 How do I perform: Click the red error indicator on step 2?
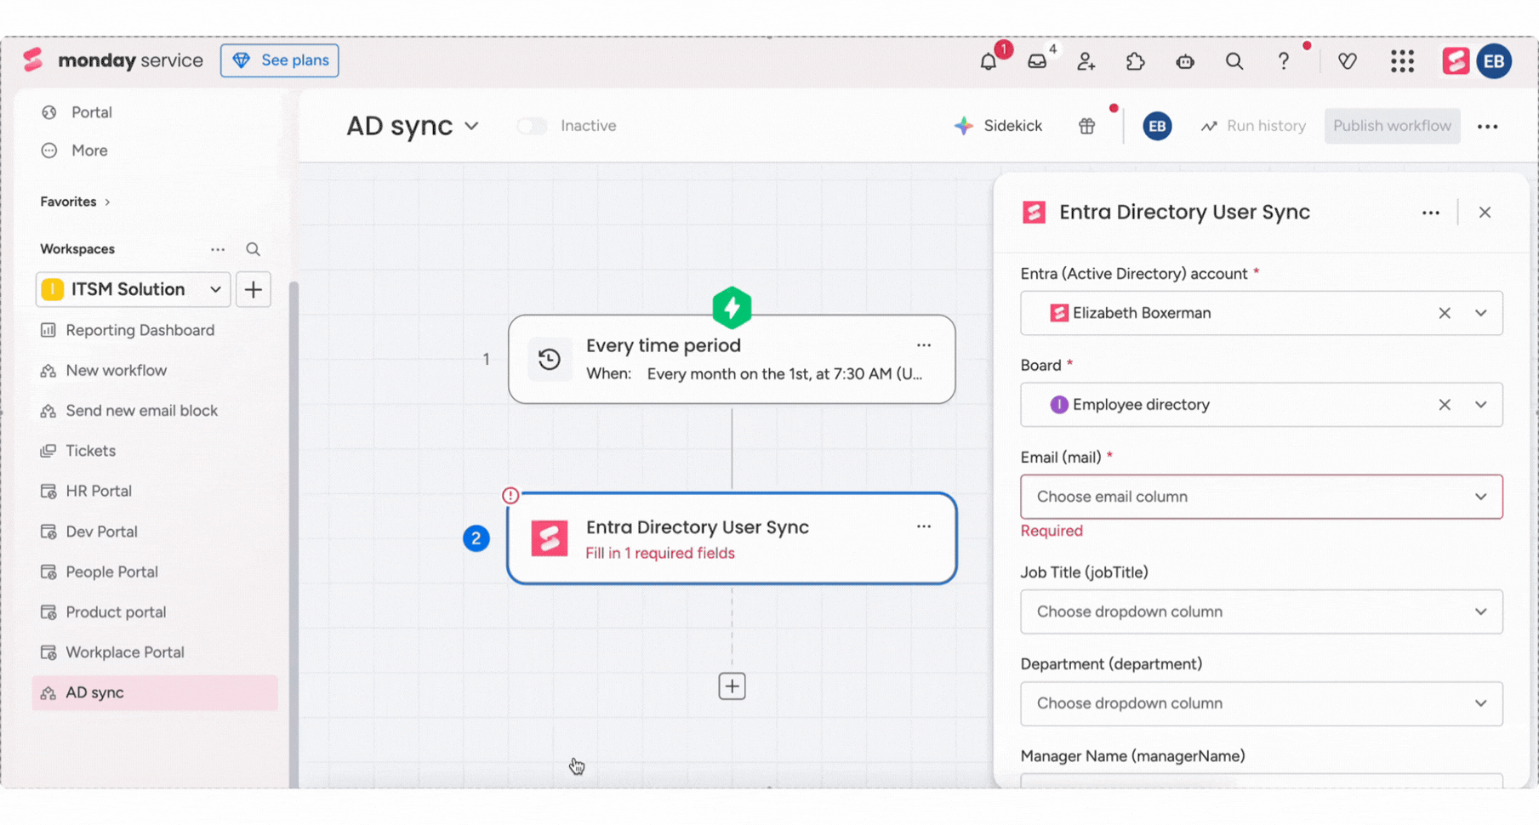click(510, 495)
